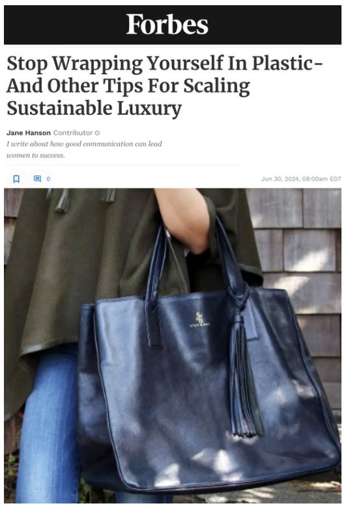Image resolution: width=348 pixels, height=510 pixels.
Task: Click the comment count number 0
Action: [x=48, y=179]
